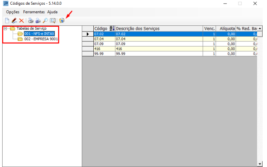Select the 07.04 code cell
267x167 pixels.
click(x=105, y=39)
